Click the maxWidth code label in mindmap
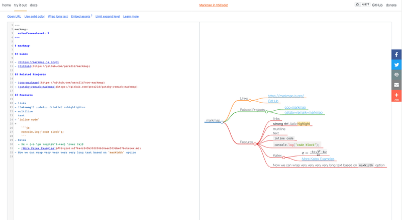402x220 pixels. click(366, 165)
